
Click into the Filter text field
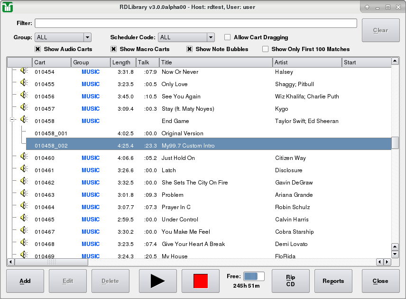coord(195,24)
